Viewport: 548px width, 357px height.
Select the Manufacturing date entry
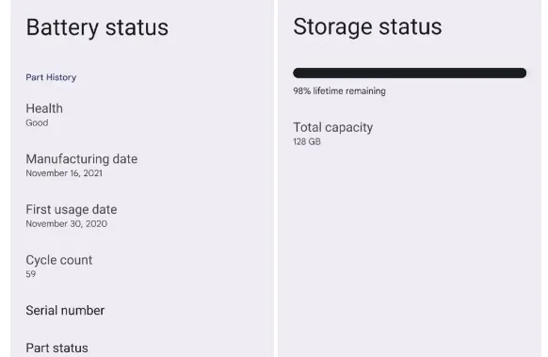(142, 165)
